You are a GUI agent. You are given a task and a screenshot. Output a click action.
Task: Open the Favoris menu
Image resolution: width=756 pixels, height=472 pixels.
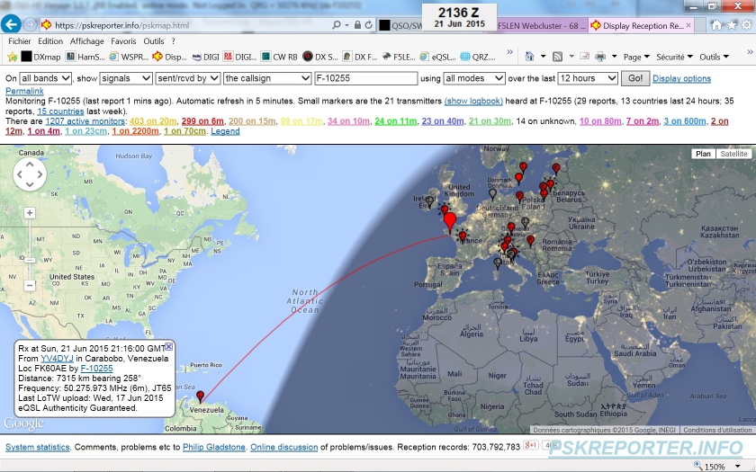pos(123,41)
